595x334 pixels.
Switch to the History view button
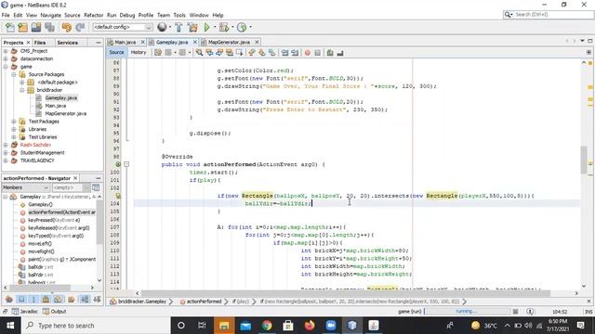coord(139,52)
